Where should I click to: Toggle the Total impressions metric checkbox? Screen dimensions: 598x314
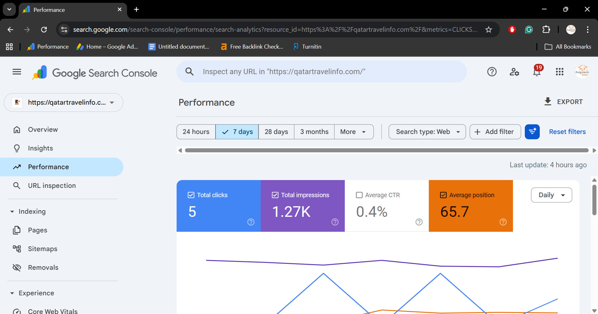[x=275, y=195]
